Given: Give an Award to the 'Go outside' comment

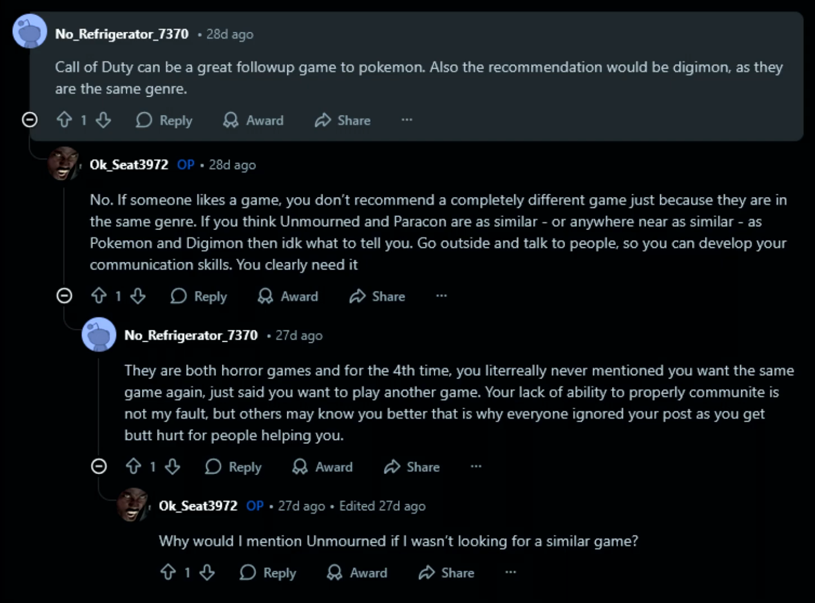Looking at the screenshot, I should click(x=288, y=296).
